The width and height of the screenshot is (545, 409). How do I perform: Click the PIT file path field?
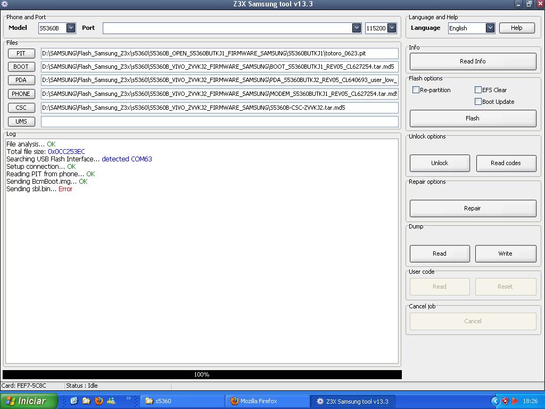point(220,53)
